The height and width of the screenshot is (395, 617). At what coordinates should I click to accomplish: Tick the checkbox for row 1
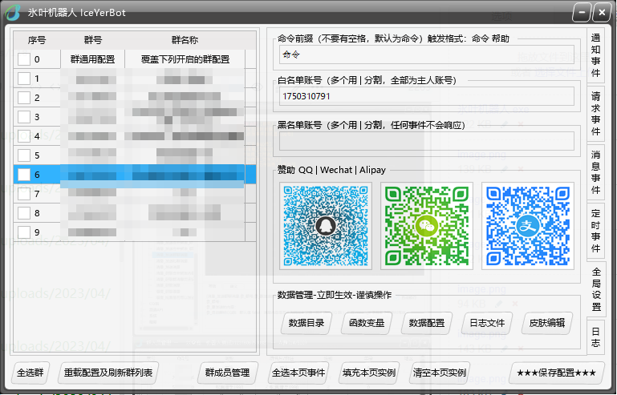pyautogui.click(x=24, y=79)
